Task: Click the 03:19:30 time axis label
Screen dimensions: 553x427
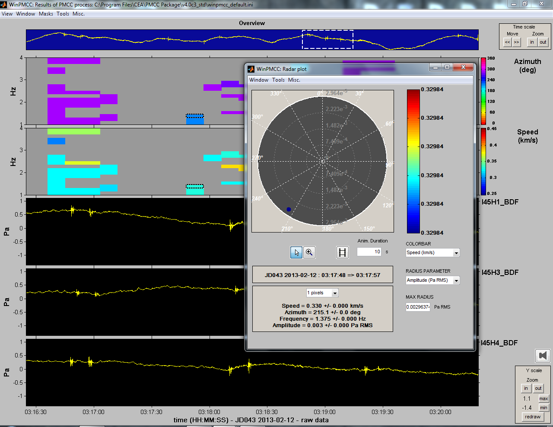Action: click(x=382, y=412)
